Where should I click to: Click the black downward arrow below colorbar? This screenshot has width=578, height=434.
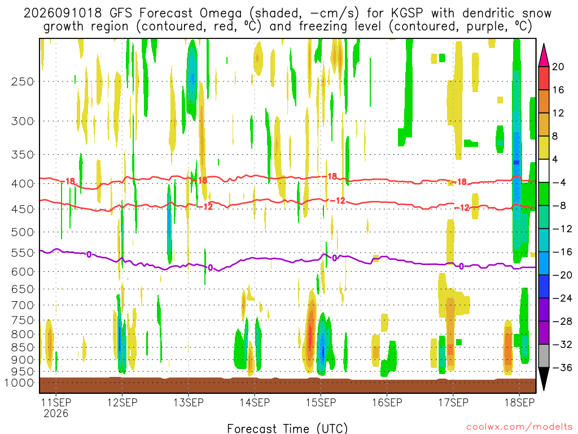[544, 379]
